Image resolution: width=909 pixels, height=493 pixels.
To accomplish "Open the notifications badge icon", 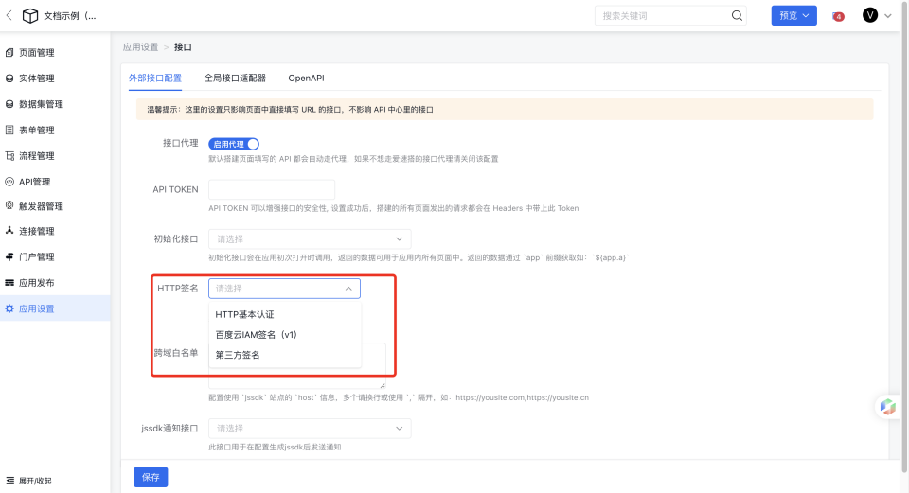I will pos(838,16).
